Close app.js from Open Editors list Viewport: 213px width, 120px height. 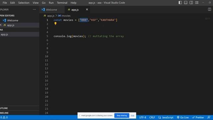[1, 25]
